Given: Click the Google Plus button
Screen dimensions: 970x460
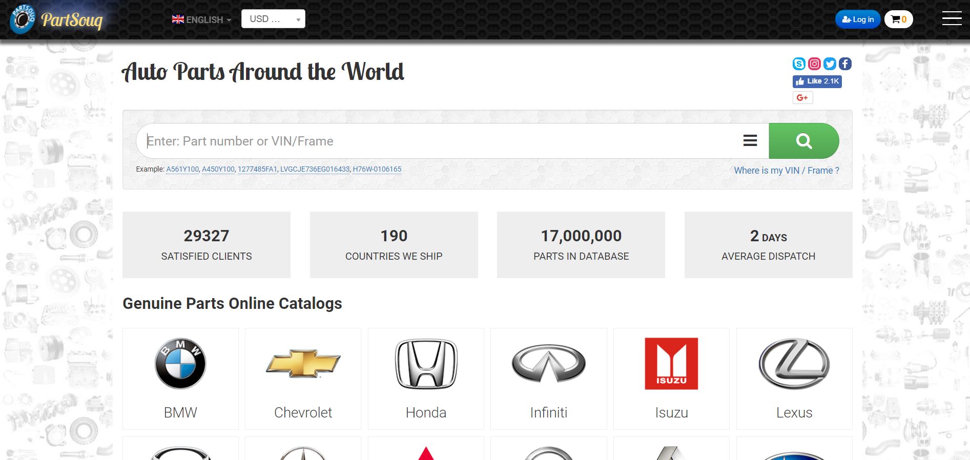Looking at the screenshot, I should pyautogui.click(x=802, y=97).
